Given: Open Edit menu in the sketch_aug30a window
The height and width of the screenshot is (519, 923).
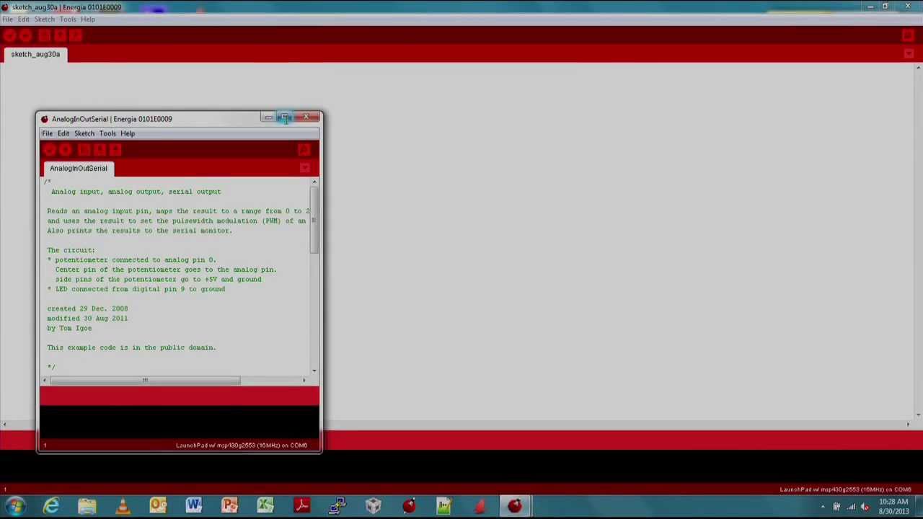Looking at the screenshot, I should click(24, 19).
